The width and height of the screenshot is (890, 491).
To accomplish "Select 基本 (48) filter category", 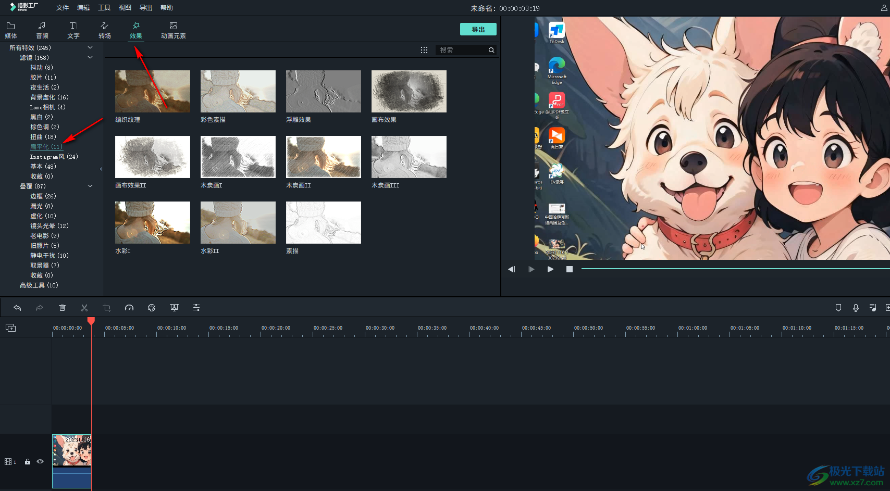I will coord(43,167).
